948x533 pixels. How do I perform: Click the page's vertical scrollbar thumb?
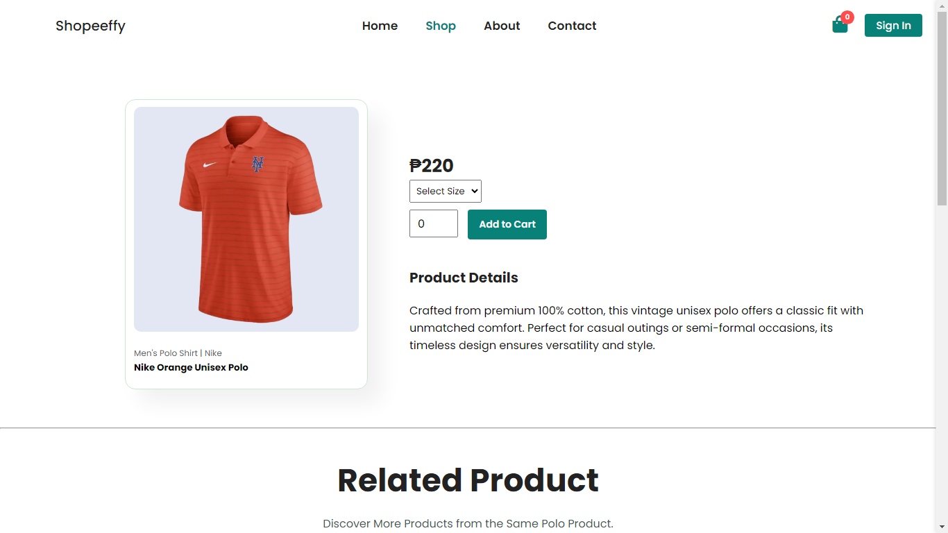[942, 109]
